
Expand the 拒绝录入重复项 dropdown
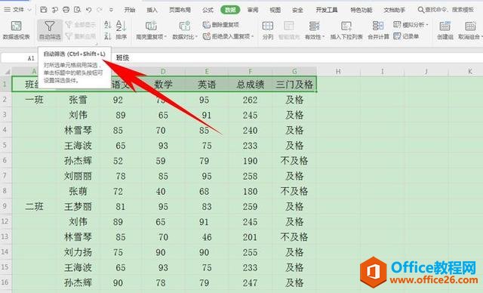point(252,36)
